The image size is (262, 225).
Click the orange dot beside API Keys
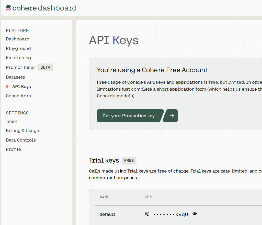(7, 87)
